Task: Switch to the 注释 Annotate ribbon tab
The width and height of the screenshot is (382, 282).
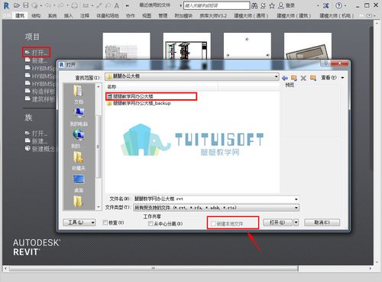Action: pyautogui.click(x=85, y=16)
